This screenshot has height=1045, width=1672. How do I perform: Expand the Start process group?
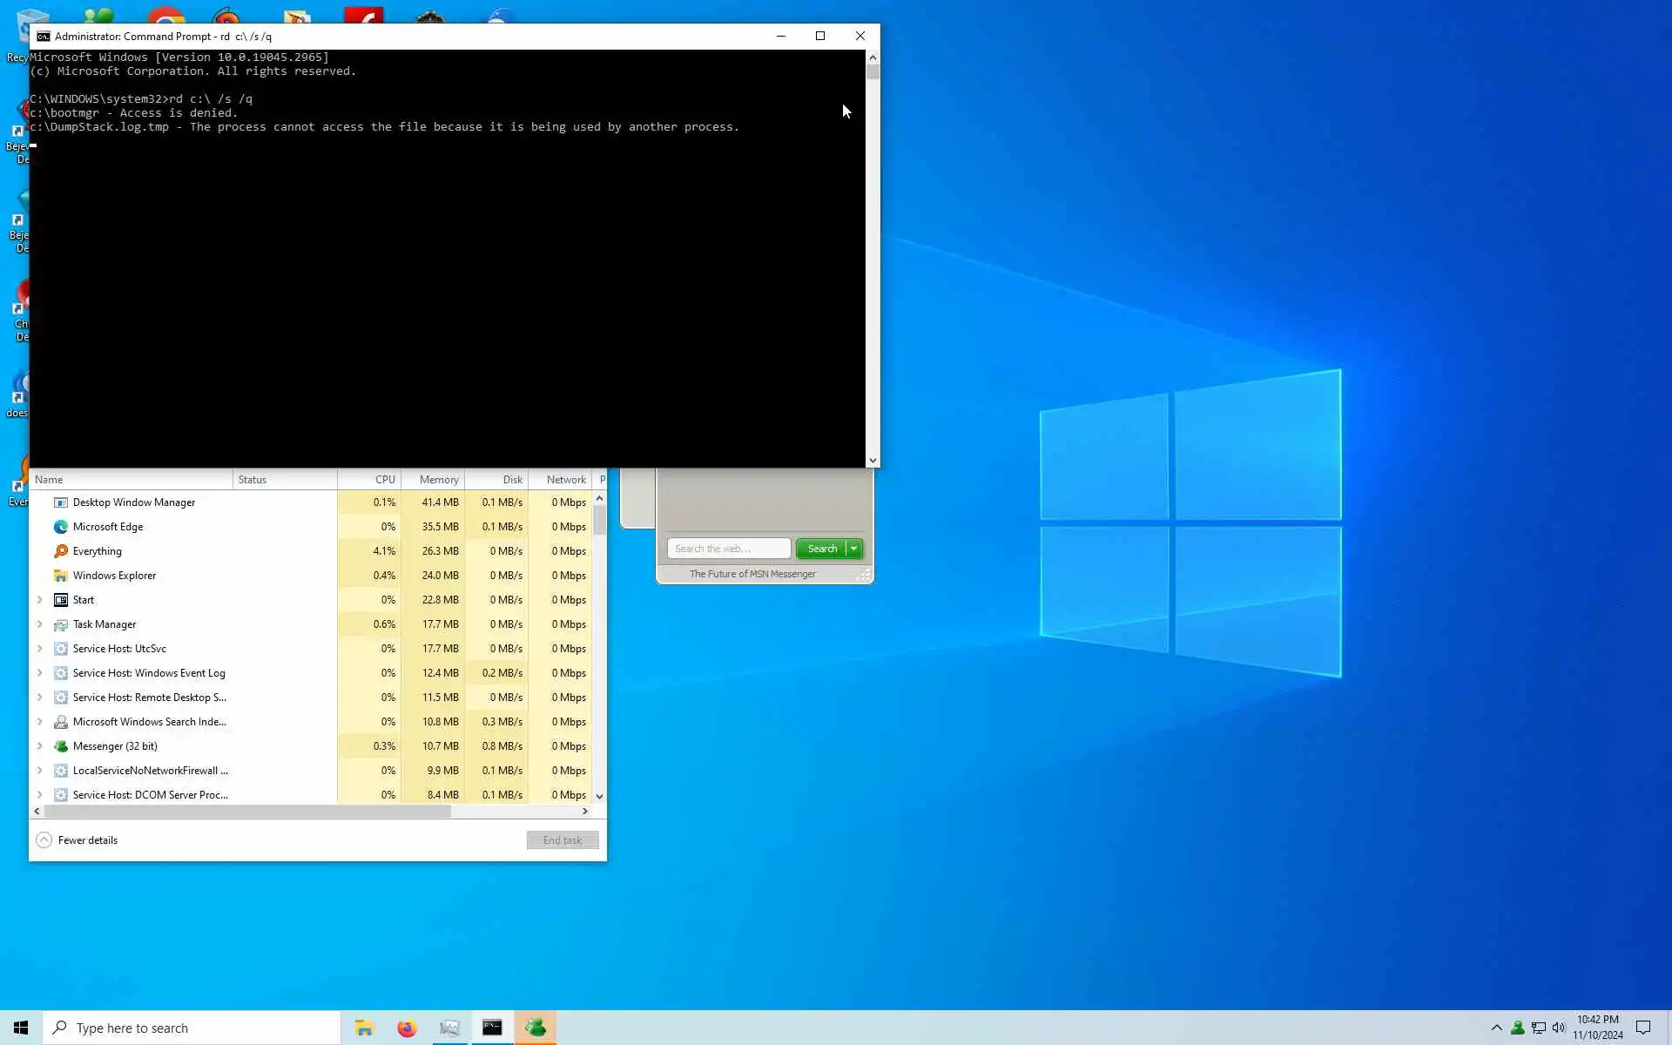(x=39, y=600)
